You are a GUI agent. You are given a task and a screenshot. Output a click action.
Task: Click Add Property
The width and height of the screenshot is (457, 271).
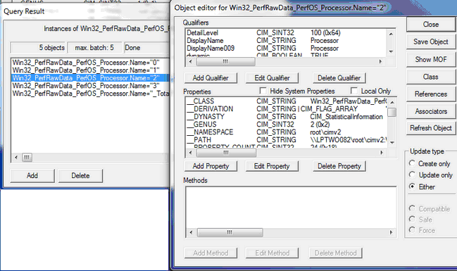pyautogui.click(x=211, y=166)
